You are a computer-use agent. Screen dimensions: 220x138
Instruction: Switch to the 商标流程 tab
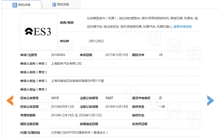60,5
